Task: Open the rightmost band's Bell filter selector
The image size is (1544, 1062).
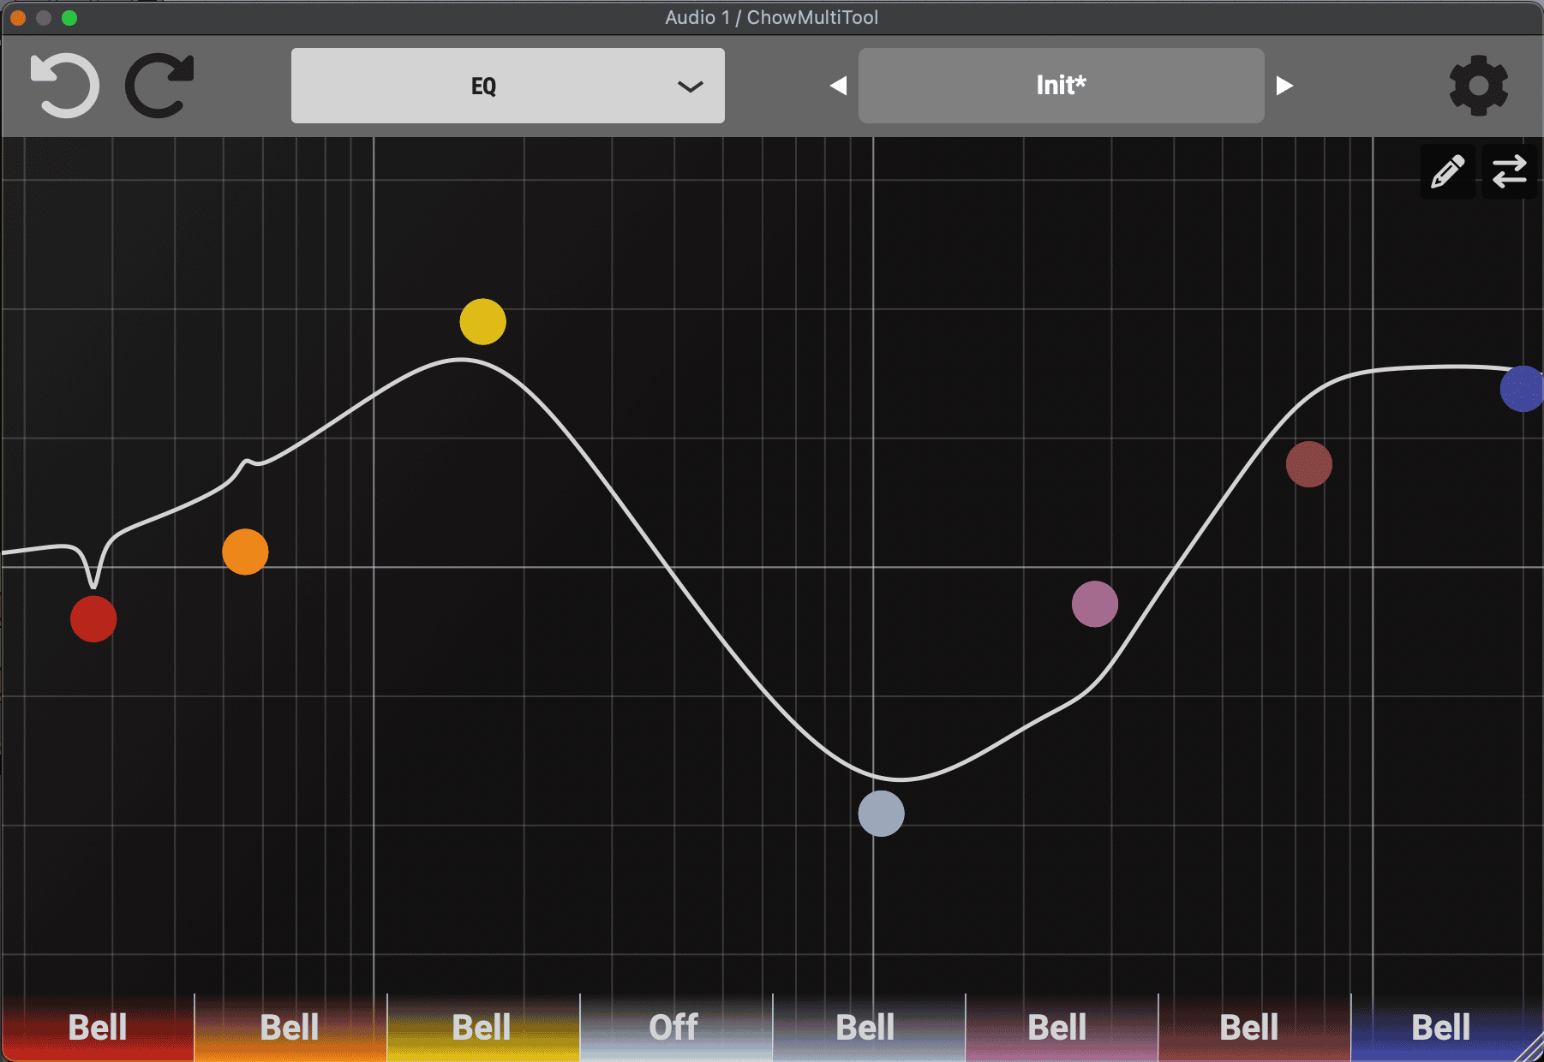Action: 1439,1026
